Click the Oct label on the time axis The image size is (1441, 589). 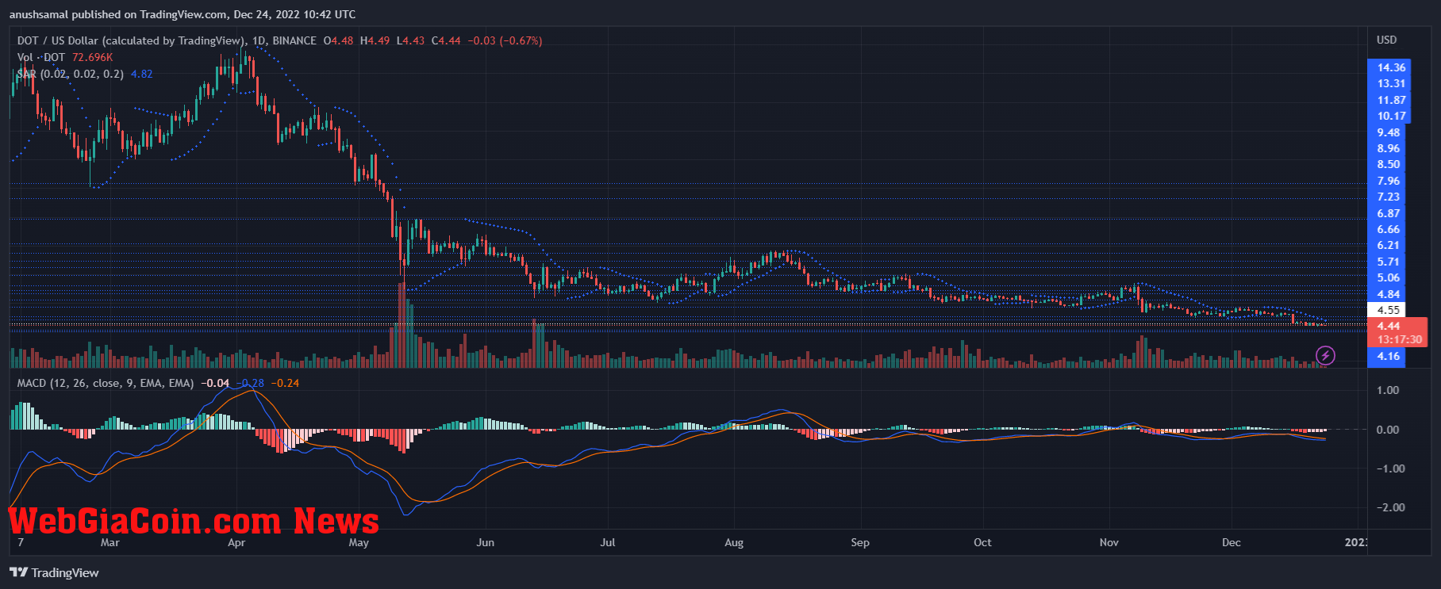tap(982, 542)
